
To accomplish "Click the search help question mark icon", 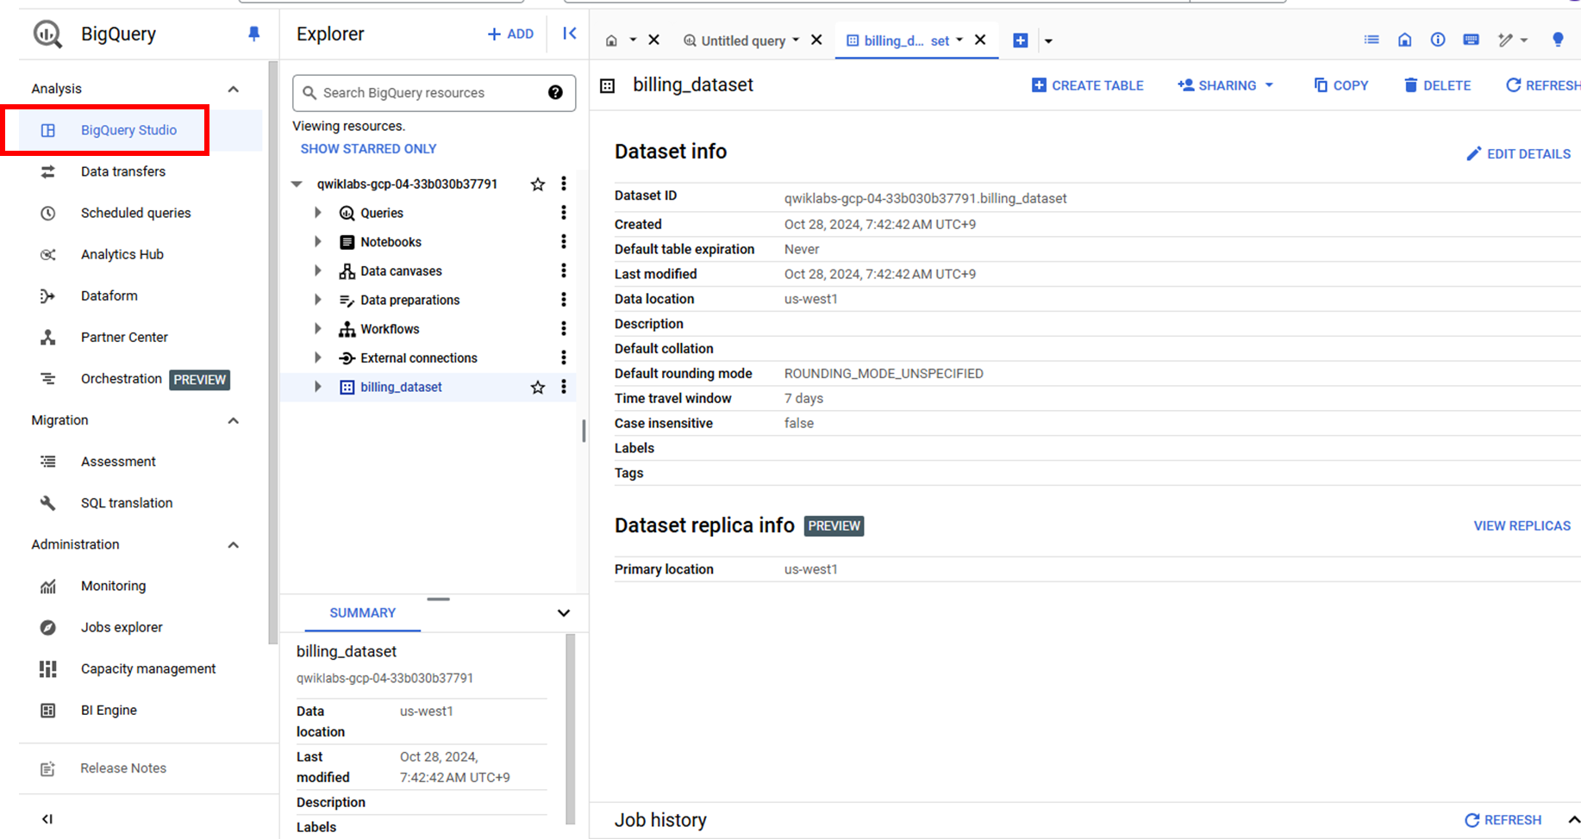I will 555,92.
